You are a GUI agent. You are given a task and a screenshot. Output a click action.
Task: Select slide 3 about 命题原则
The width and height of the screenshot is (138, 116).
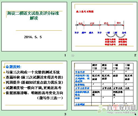pos(34,86)
